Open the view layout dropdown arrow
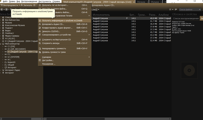This screenshot has width=203, height=120. [173, 10]
